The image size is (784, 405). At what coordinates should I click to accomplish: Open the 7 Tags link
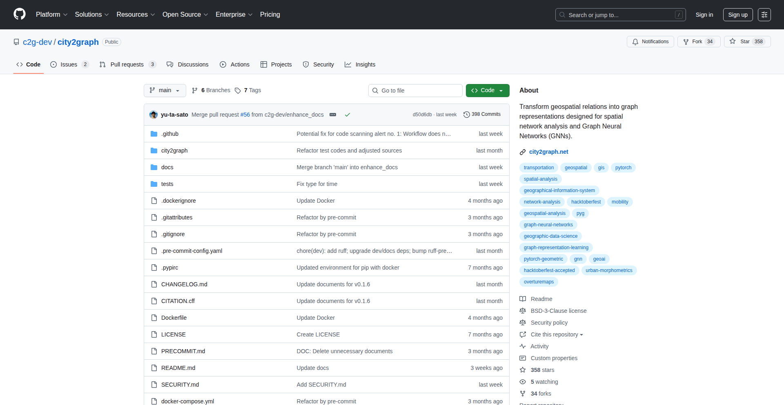coord(248,91)
